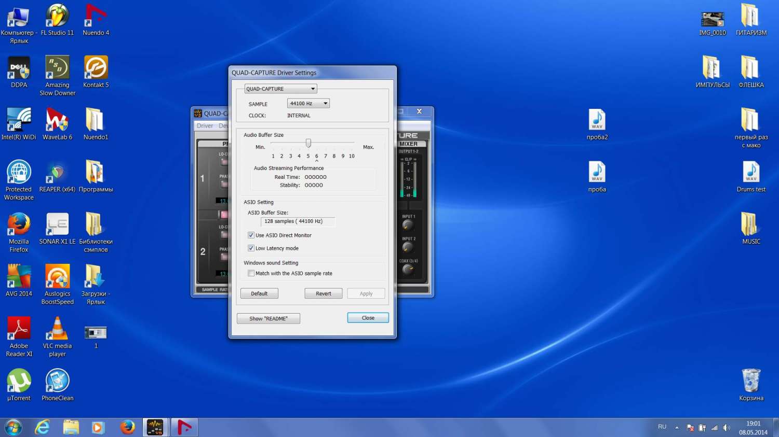
Task: Disable the Low Latency mode checkbox
Action: click(x=251, y=248)
